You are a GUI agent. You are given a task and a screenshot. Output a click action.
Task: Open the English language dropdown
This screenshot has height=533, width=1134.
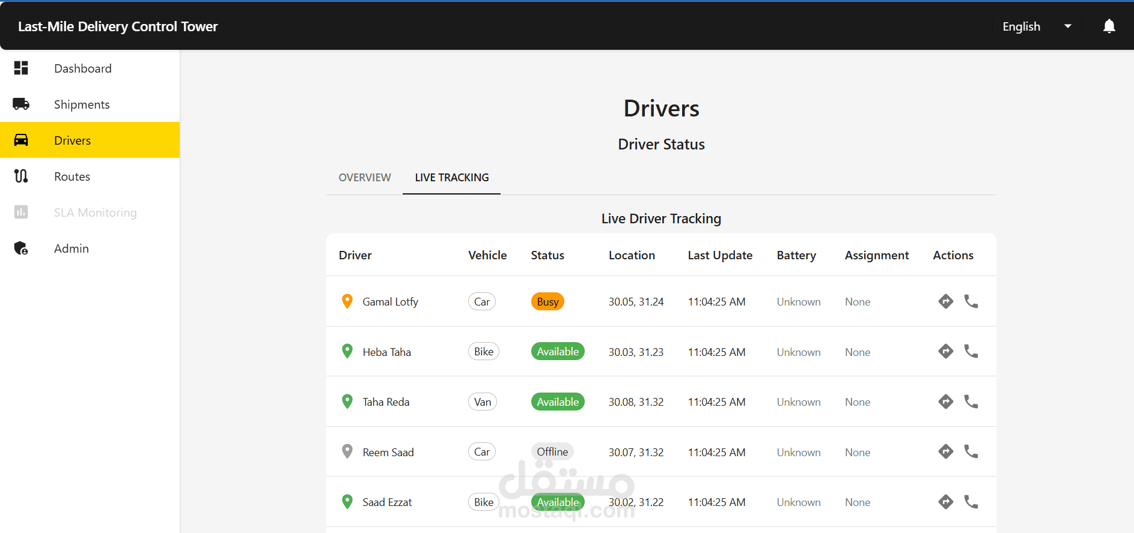1037,26
